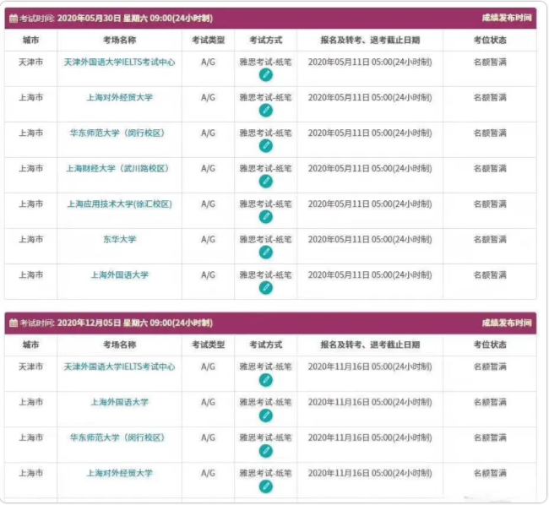
Task: Click pencil icon in 上海对外经贸大学 row, 05月30日 table
Action: click(266, 111)
